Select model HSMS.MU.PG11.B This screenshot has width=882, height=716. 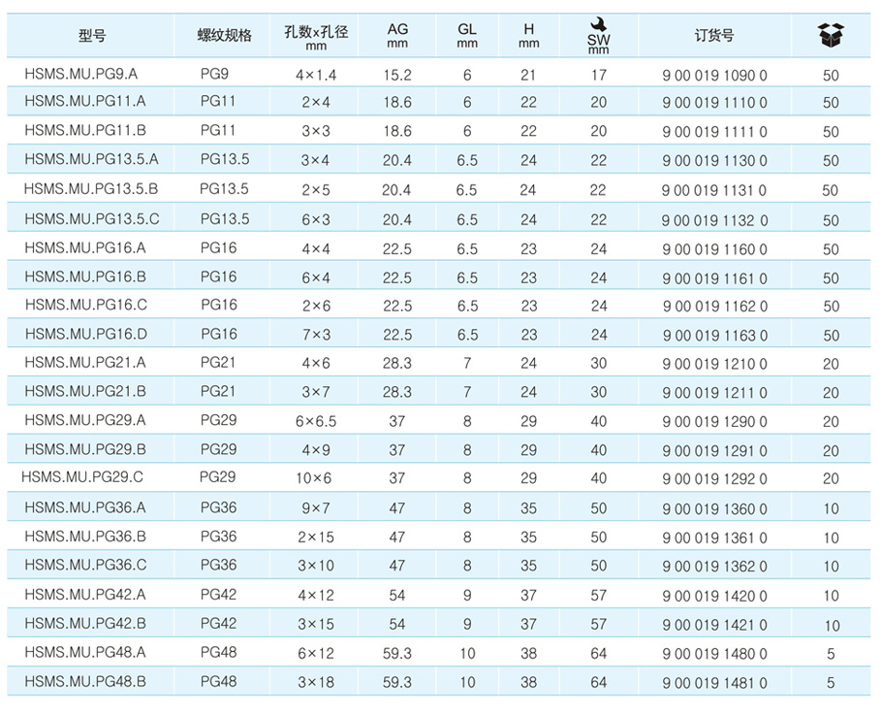tap(85, 131)
